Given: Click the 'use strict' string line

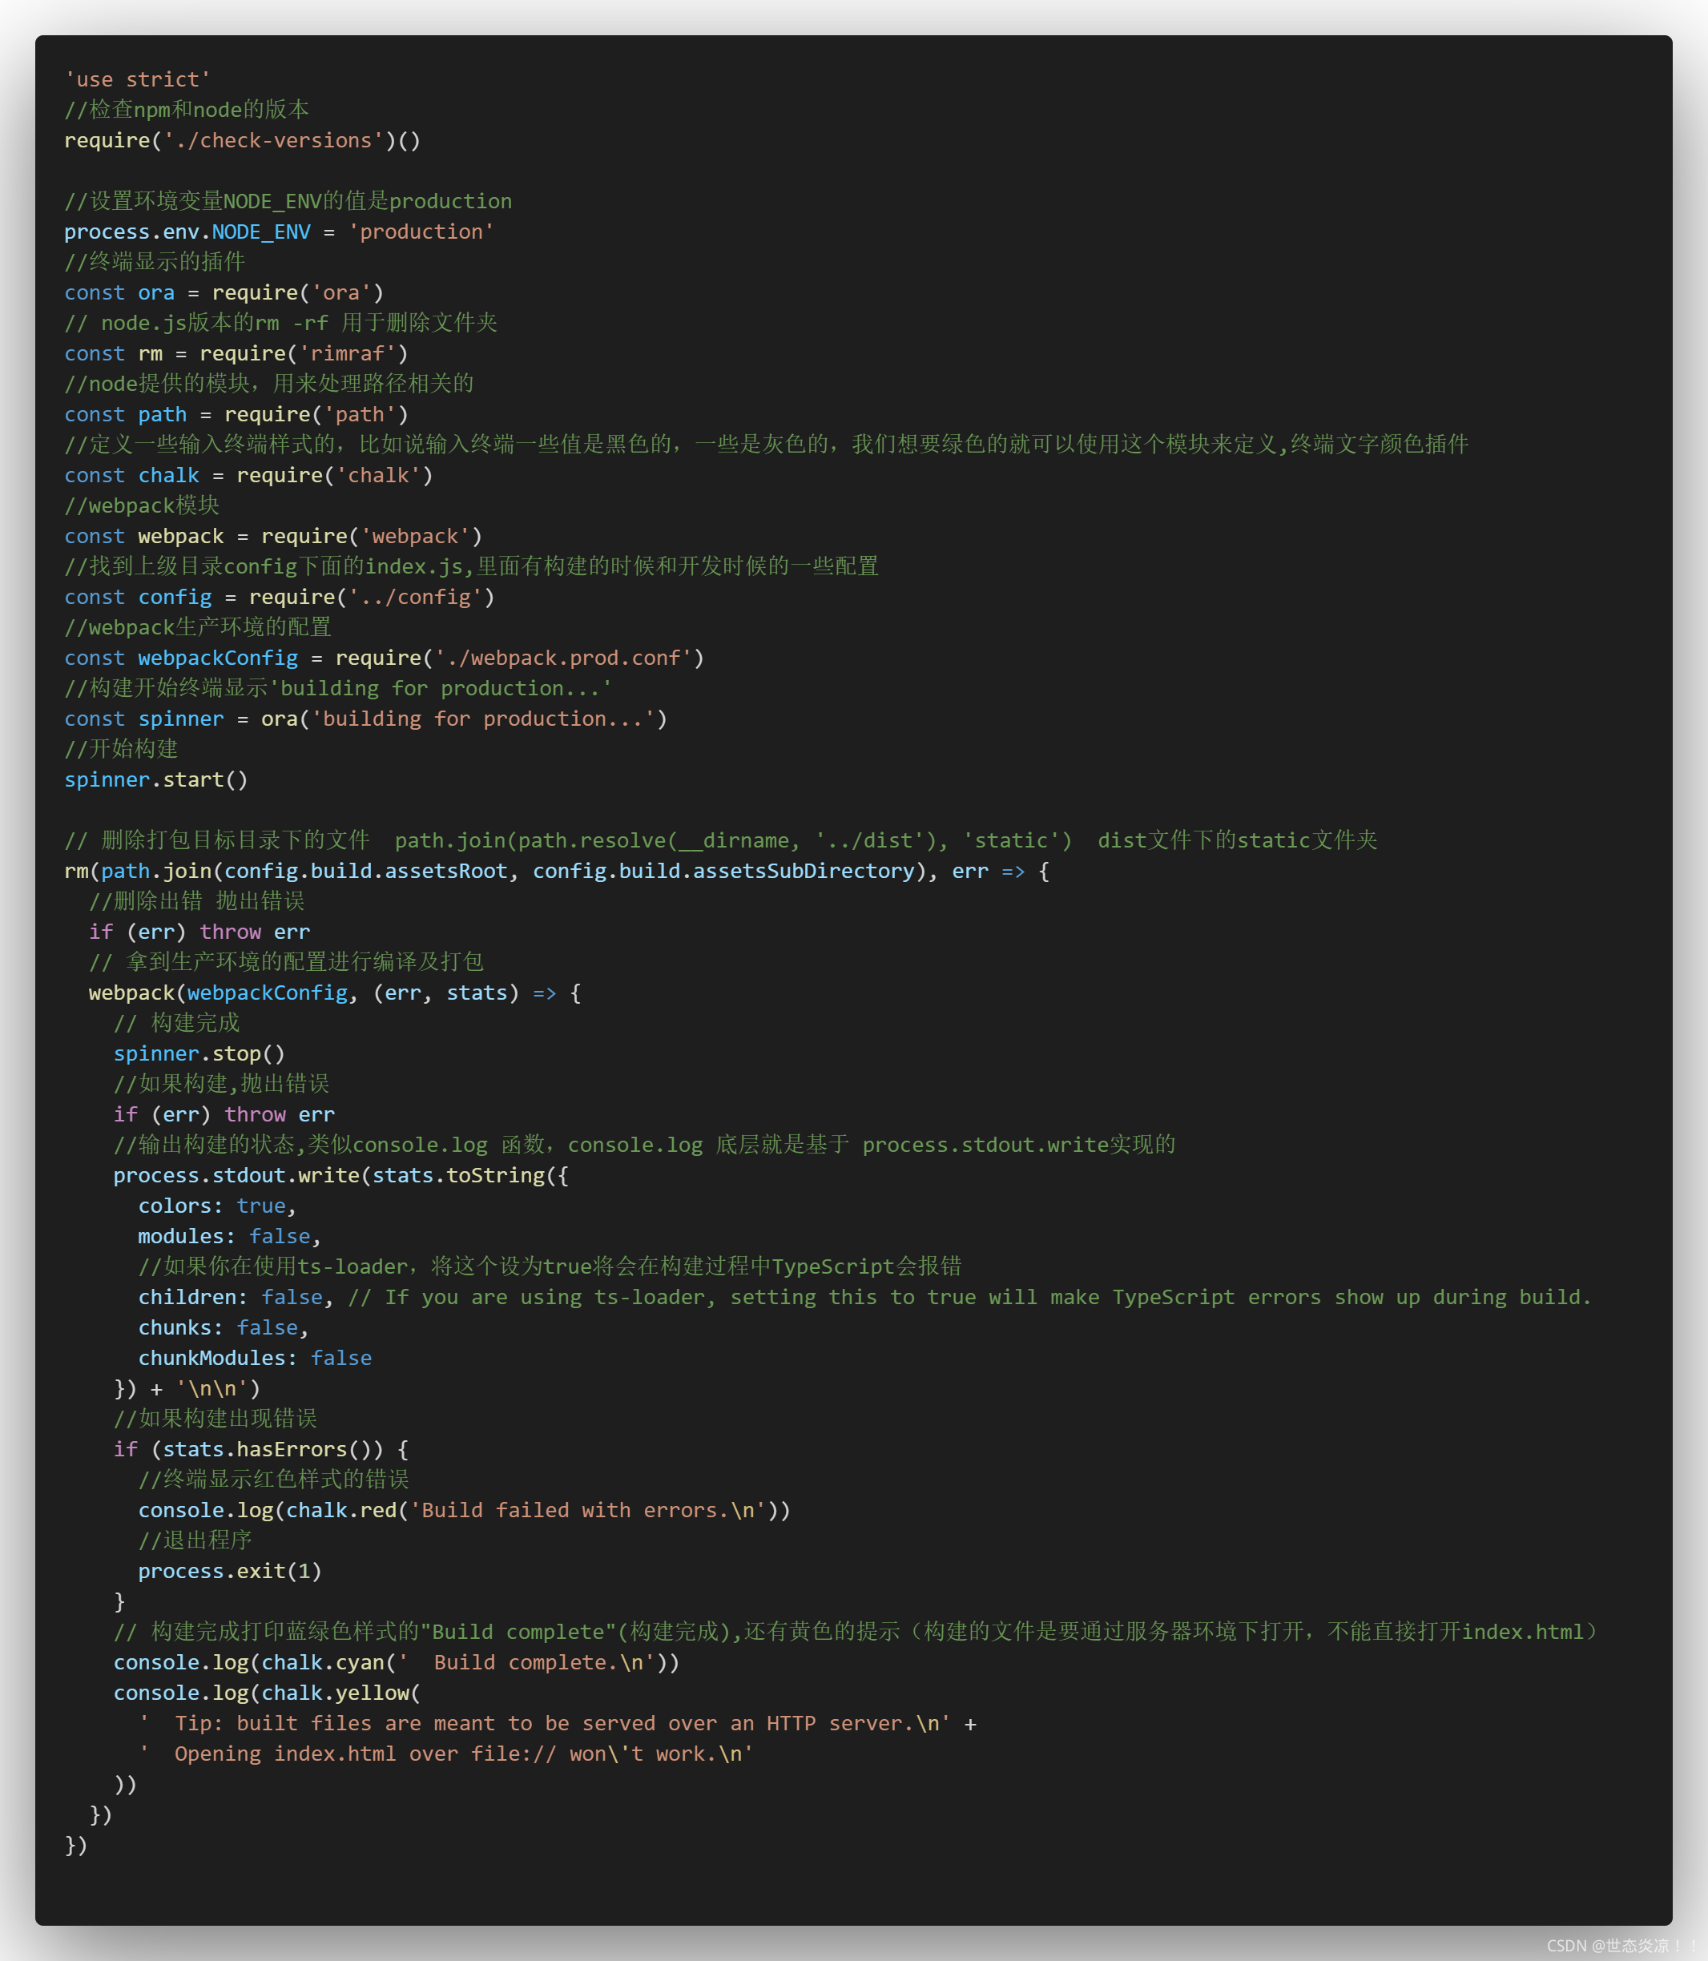Looking at the screenshot, I should point(137,79).
